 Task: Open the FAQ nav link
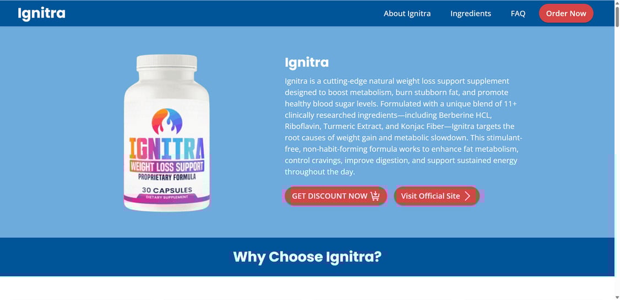(x=518, y=13)
